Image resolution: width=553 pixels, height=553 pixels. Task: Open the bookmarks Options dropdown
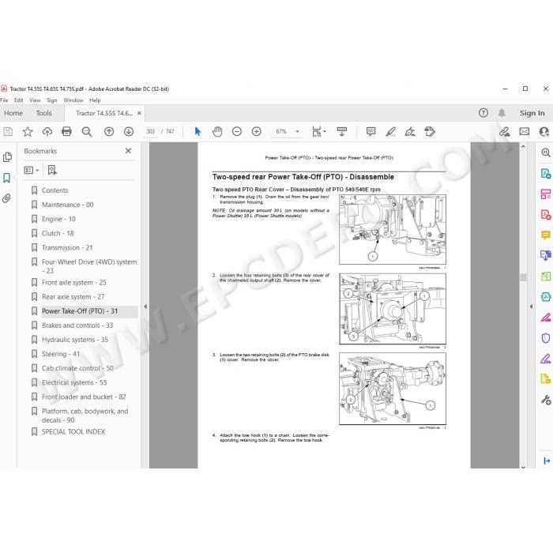pyautogui.click(x=31, y=171)
